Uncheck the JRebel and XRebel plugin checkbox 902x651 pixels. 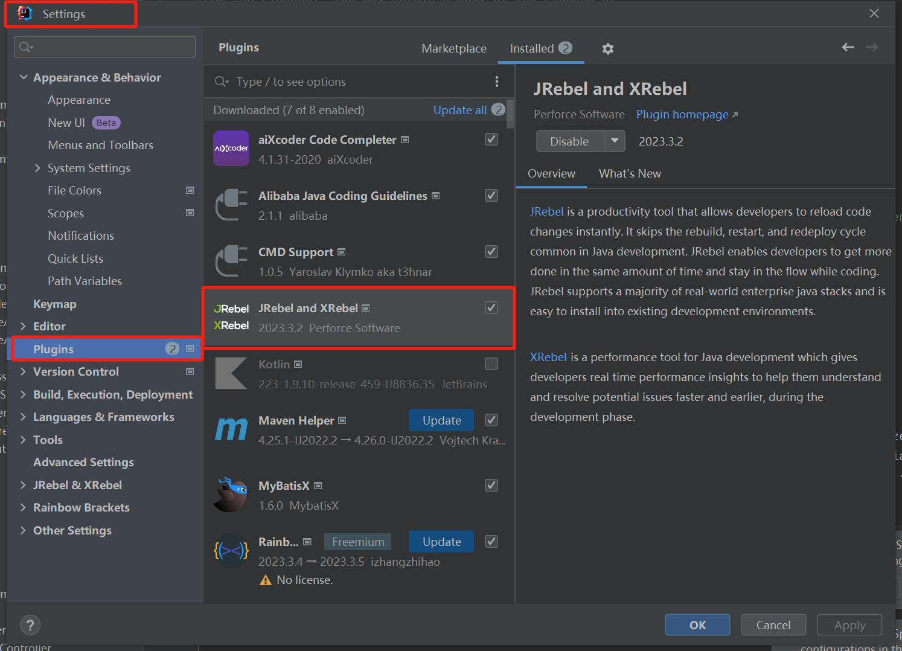point(491,308)
